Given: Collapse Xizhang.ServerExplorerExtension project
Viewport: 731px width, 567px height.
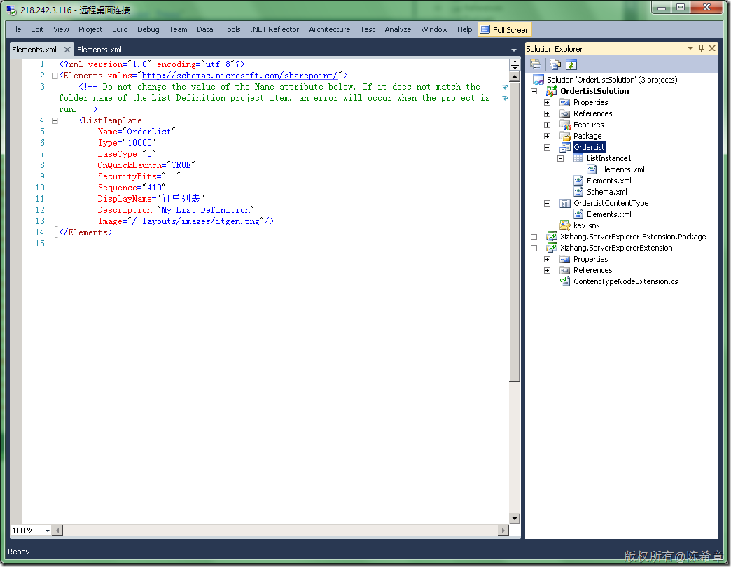Looking at the screenshot, I should pos(534,248).
